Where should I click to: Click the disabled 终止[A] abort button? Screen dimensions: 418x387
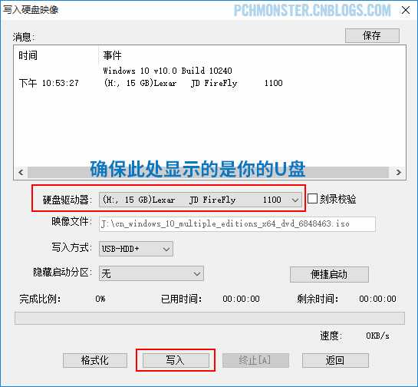[255, 361]
